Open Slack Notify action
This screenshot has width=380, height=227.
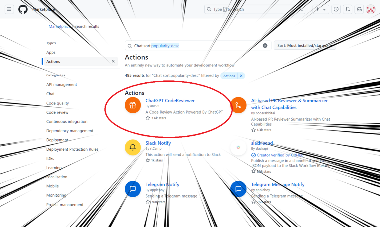click(158, 143)
